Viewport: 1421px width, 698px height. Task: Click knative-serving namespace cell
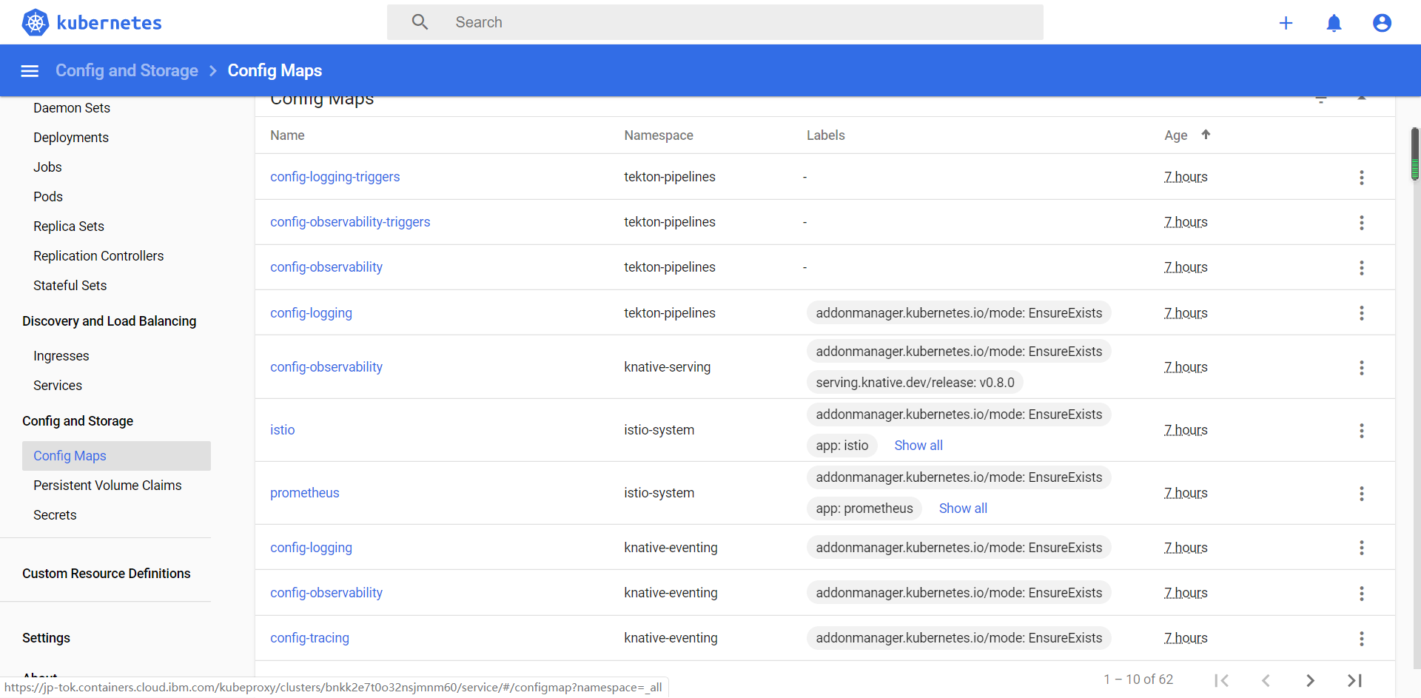point(667,367)
